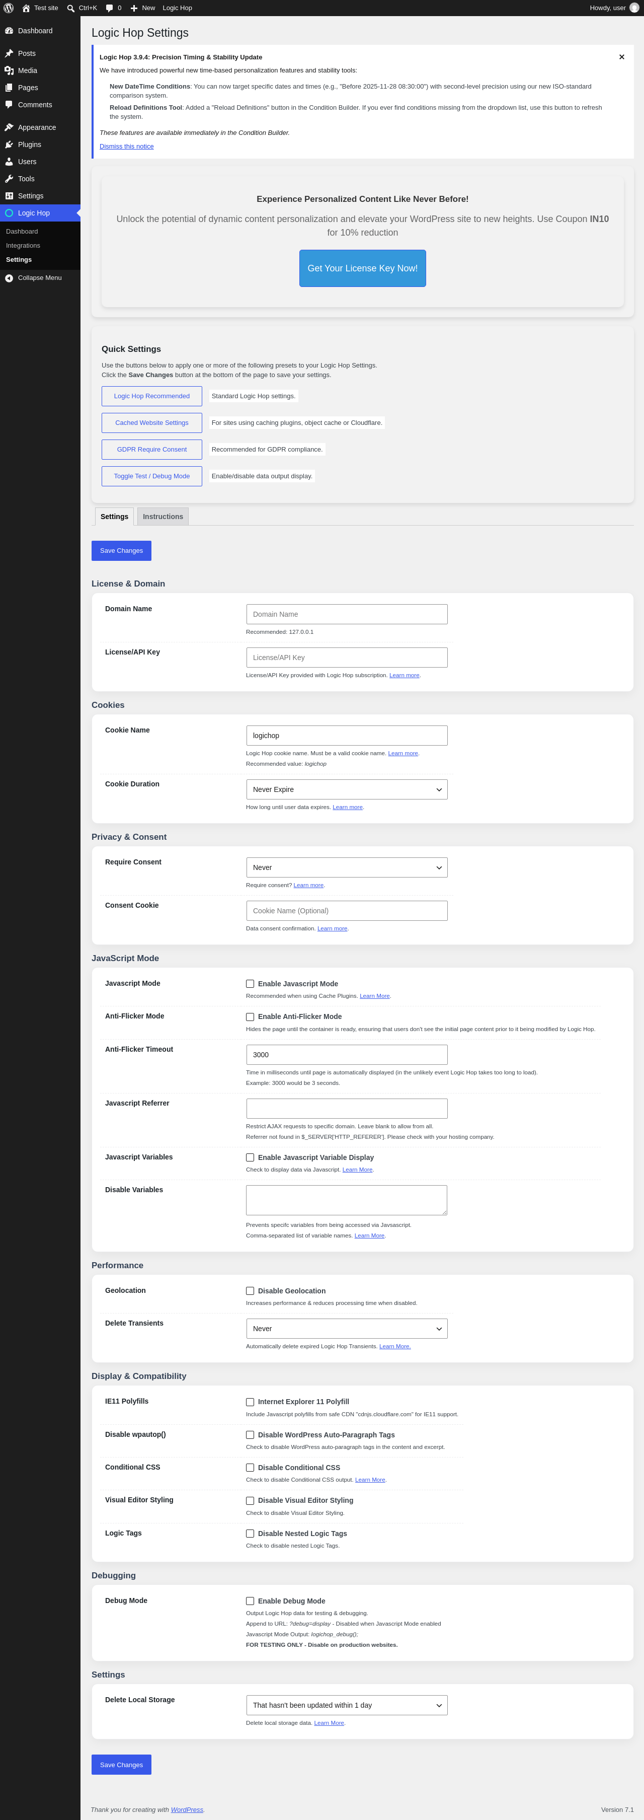Click the plus New icon in the admin bar
This screenshot has height=1820, width=644.
point(134,8)
